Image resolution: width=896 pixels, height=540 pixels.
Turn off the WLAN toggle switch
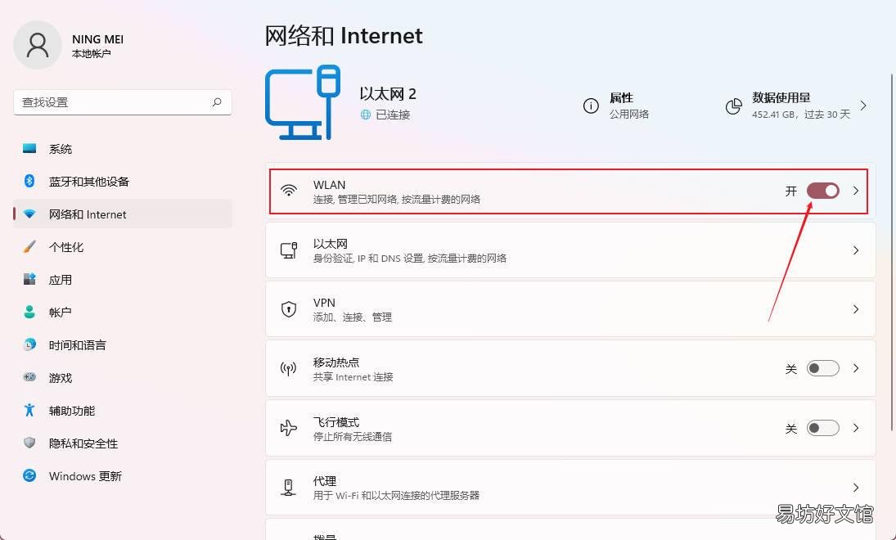pos(823,191)
